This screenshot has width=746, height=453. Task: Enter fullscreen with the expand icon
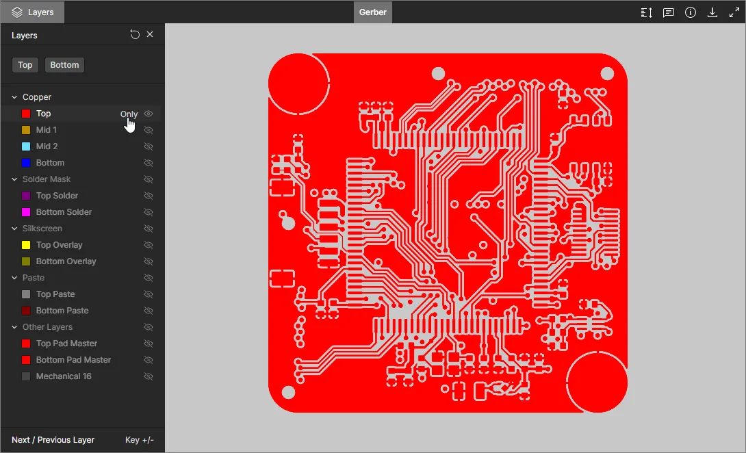pyautogui.click(x=734, y=12)
